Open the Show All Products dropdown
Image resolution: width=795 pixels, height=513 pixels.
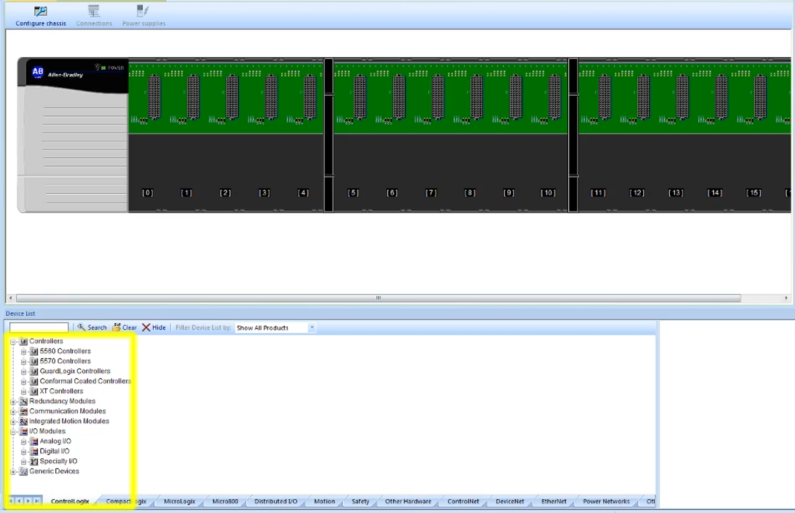pyautogui.click(x=311, y=327)
